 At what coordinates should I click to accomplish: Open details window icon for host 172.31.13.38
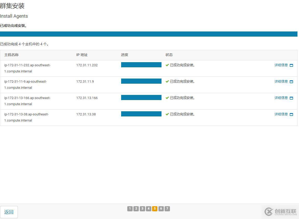pos(291,115)
